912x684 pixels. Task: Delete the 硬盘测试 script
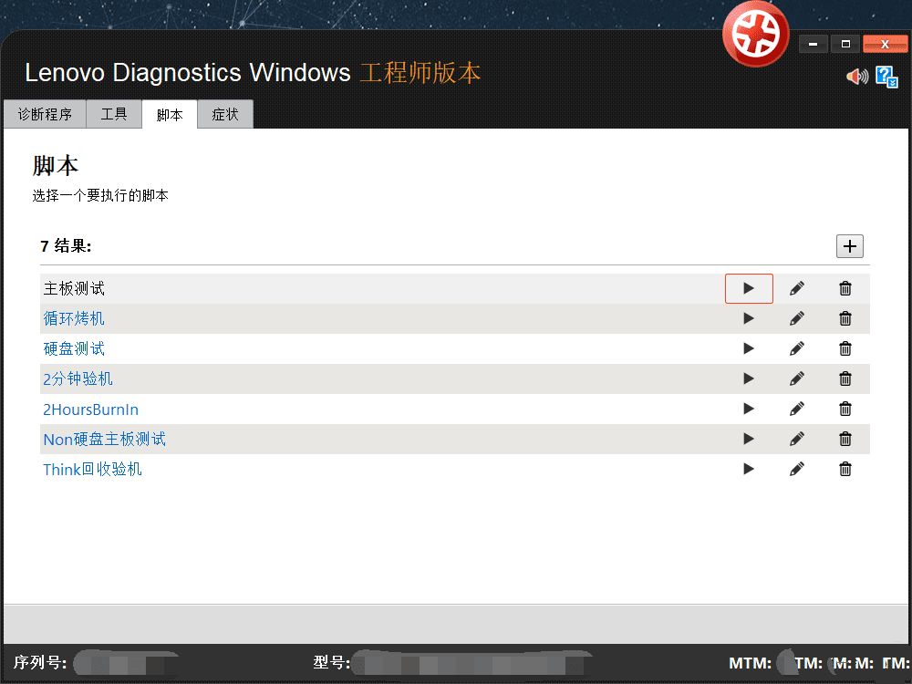tap(845, 348)
